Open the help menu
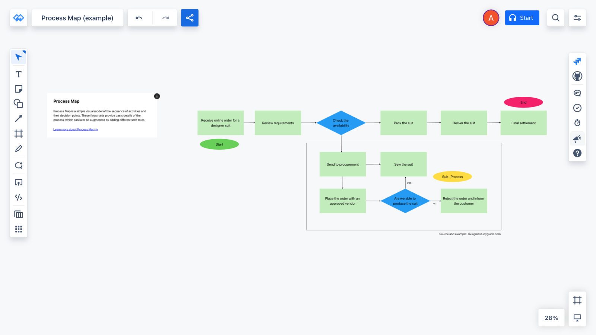Screen dimensions: 596x335 point(577,153)
